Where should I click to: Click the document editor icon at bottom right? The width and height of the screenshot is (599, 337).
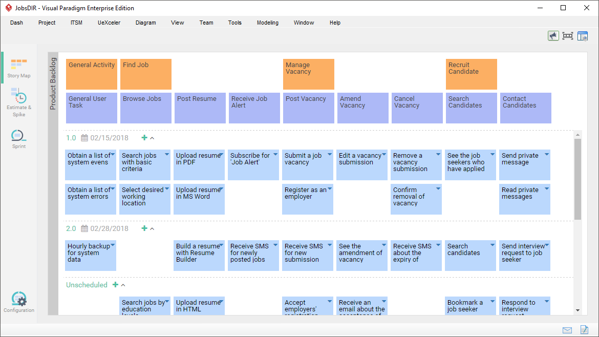coord(584,330)
